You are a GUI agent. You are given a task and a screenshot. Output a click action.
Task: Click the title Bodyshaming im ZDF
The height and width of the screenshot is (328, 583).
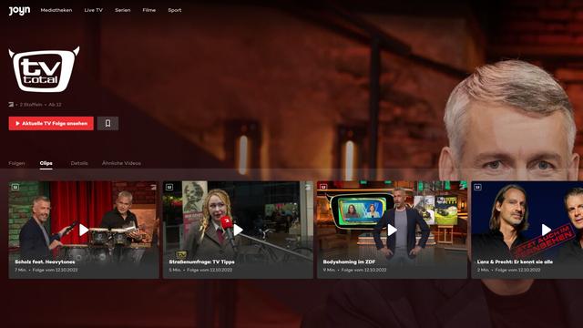click(x=349, y=261)
